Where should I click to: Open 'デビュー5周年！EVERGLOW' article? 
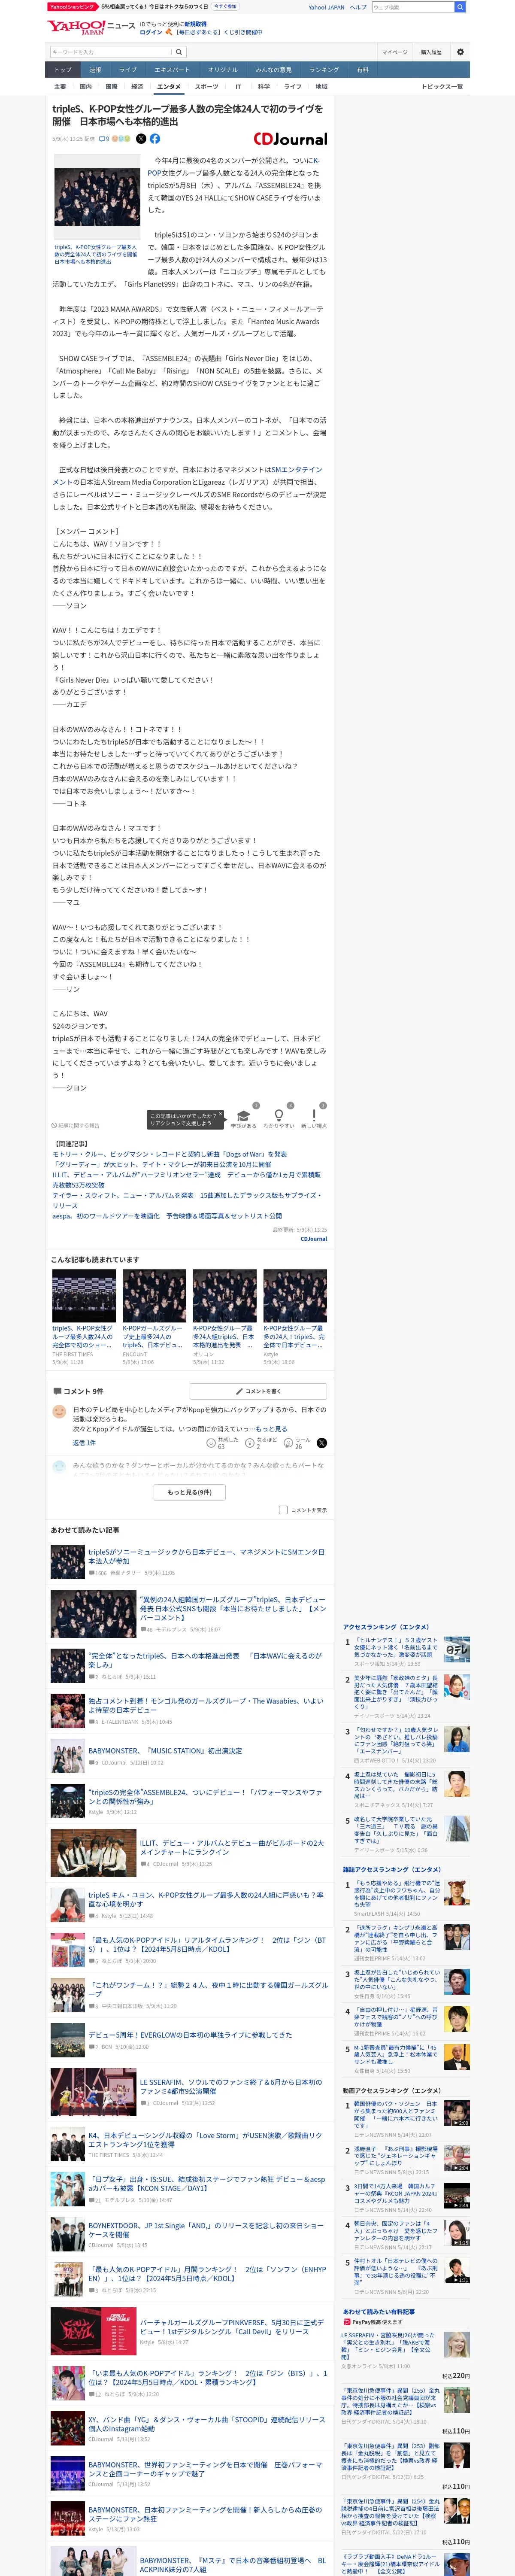pos(190,2034)
